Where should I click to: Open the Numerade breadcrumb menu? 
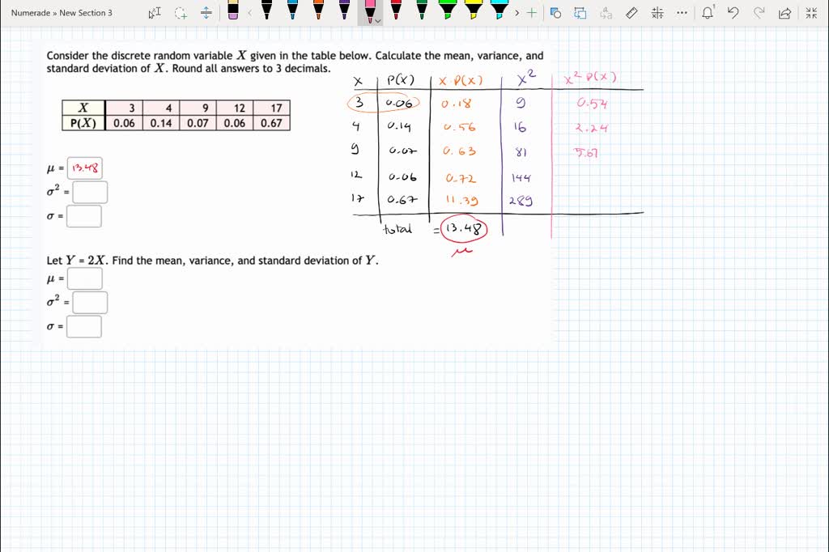[x=29, y=12]
